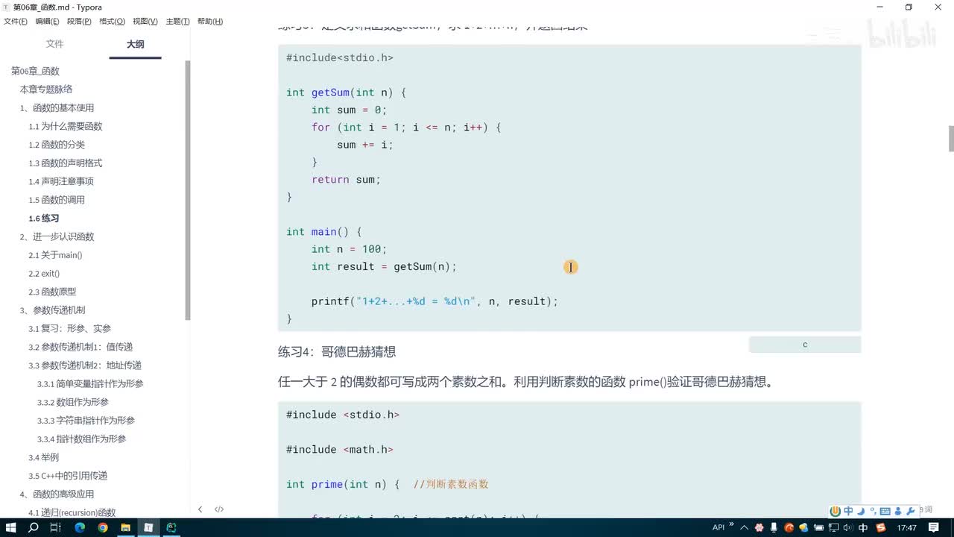The image size is (954, 537).
Task: Open the 格式(O) menu
Action: 112,22
